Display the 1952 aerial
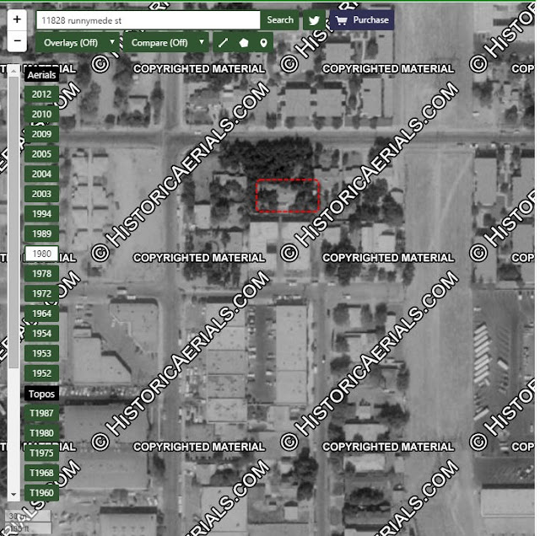Image resolution: width=540 pixels, height=536 pixels. [41, 373]
